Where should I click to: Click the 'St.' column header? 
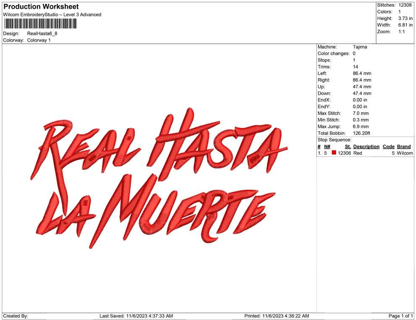[348, 147]
